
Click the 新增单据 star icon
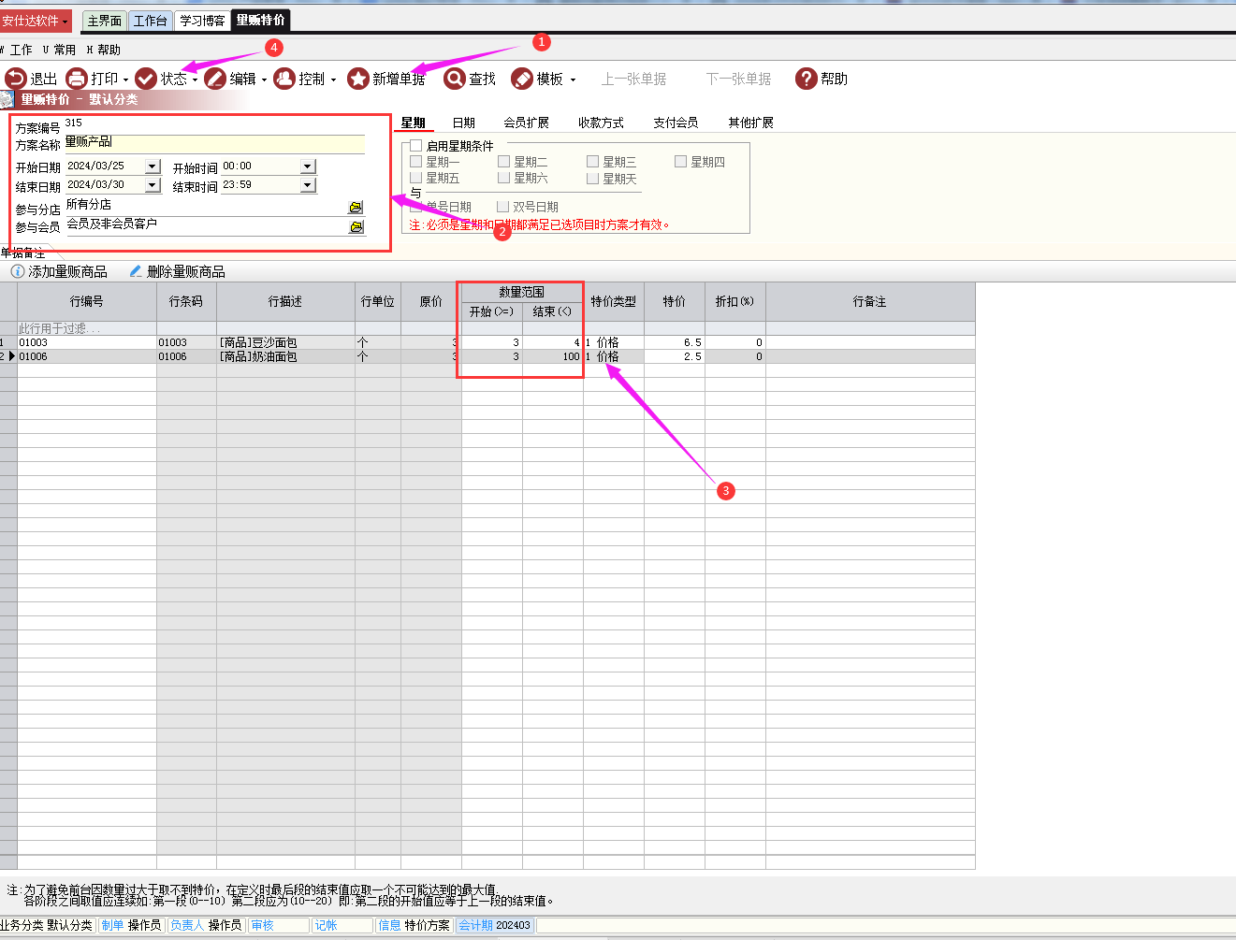click(357, 79)
